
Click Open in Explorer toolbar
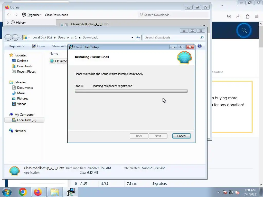(39, 46)
